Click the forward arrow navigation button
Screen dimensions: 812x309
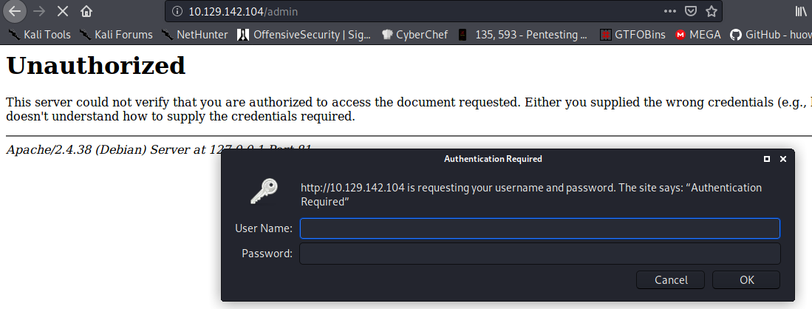(x=40, y=11)
